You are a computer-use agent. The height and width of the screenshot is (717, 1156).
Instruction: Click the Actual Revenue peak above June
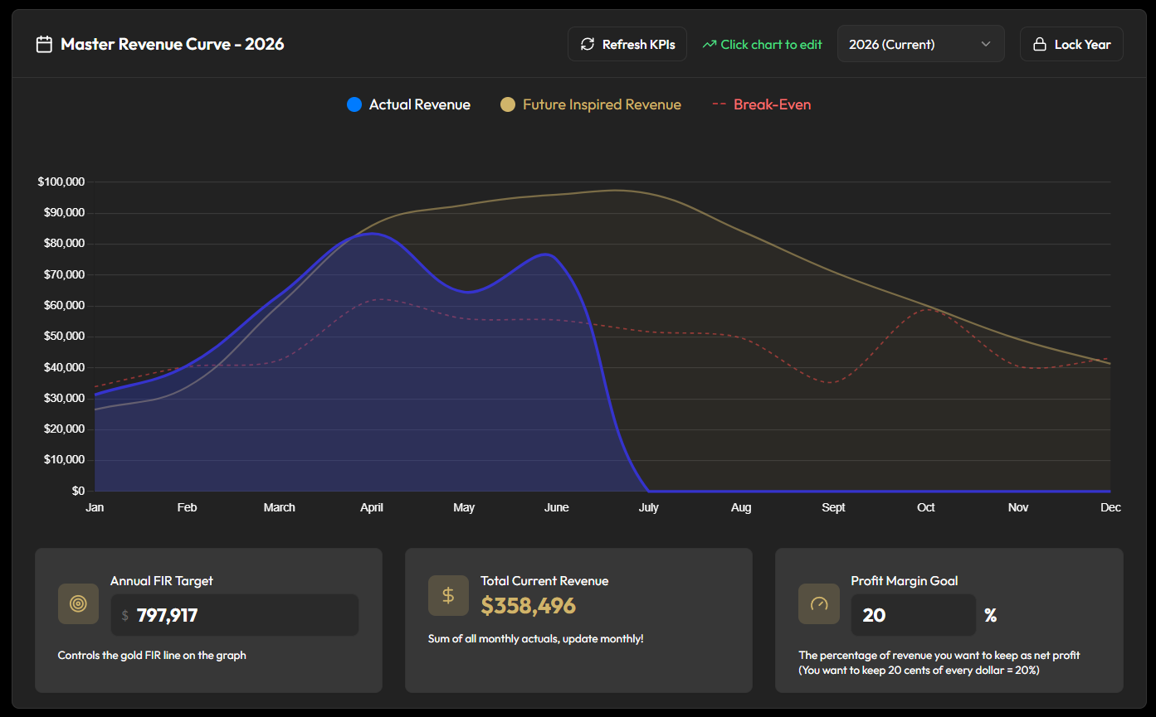point(546,254)
